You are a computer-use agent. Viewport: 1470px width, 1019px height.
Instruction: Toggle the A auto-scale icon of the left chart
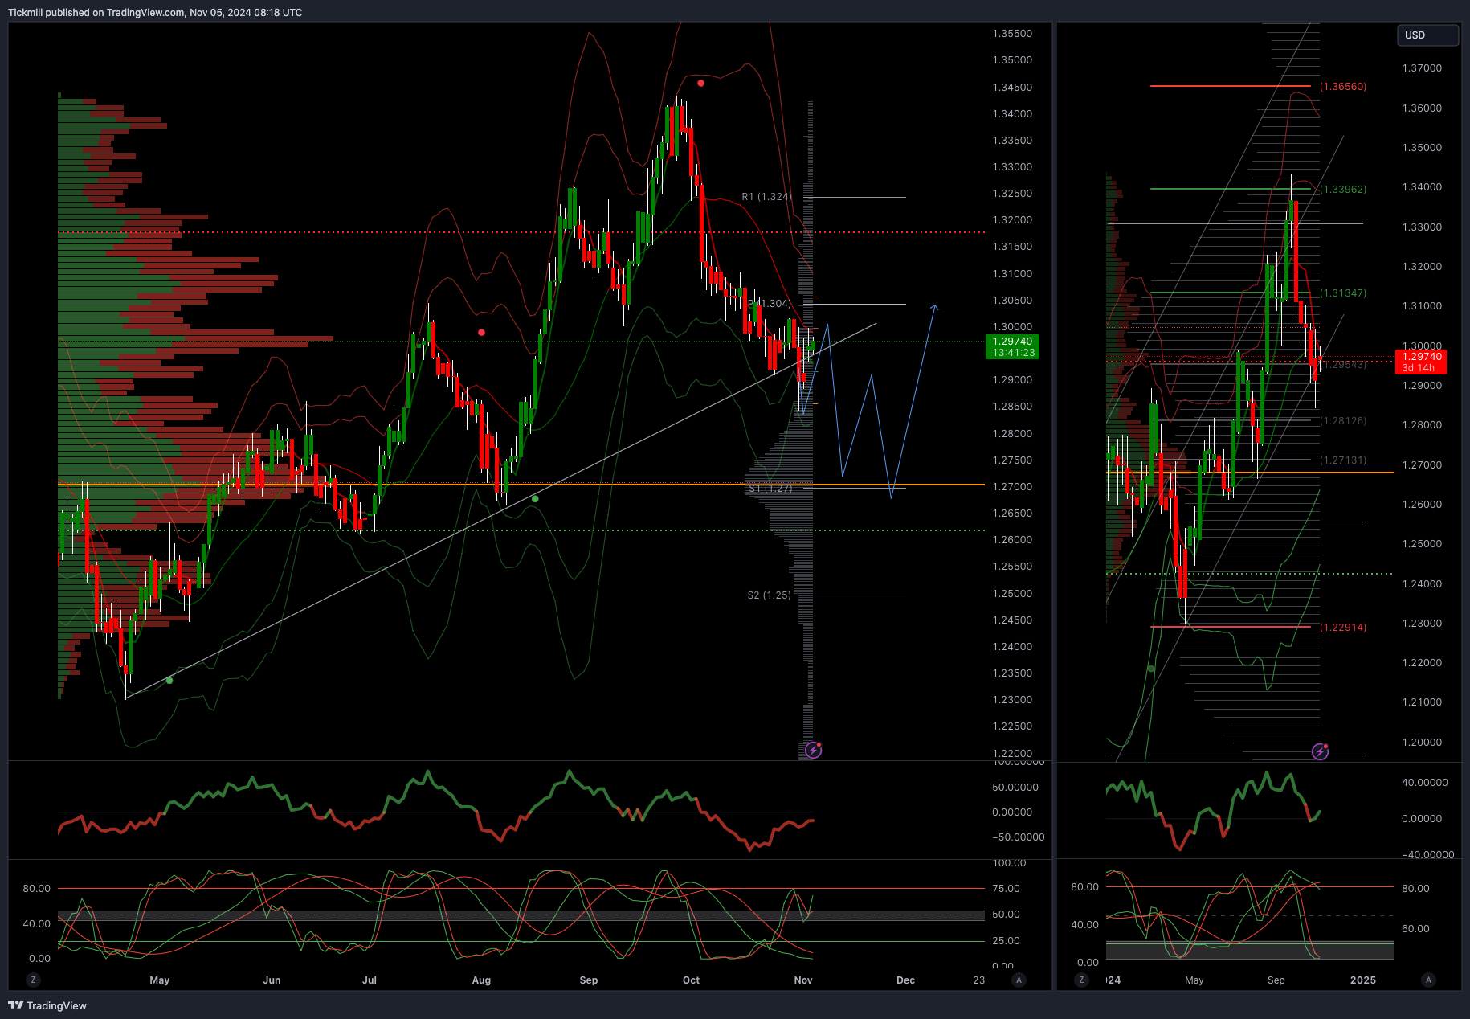1019,980
